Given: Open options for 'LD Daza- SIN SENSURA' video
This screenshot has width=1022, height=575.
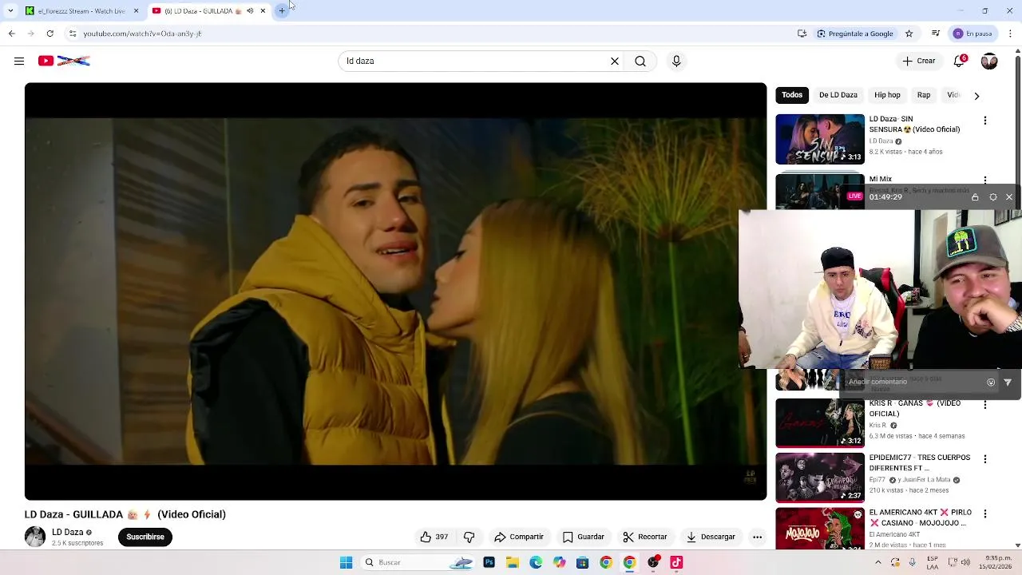Looking at the screenshot, I should pyautogui.click(x=984, y=121).
